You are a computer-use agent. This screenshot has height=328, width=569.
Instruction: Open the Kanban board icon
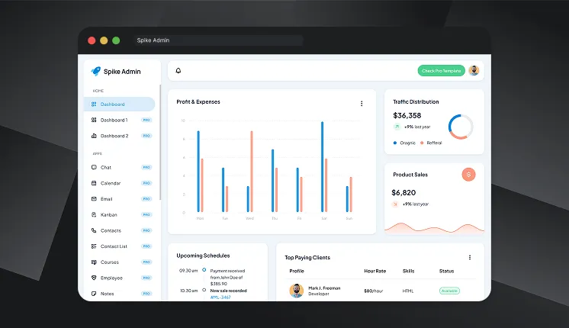tap(94, 215)
